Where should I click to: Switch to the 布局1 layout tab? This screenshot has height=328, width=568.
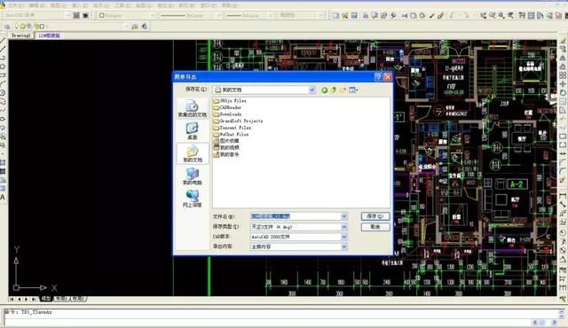click(x=61, y=299)
